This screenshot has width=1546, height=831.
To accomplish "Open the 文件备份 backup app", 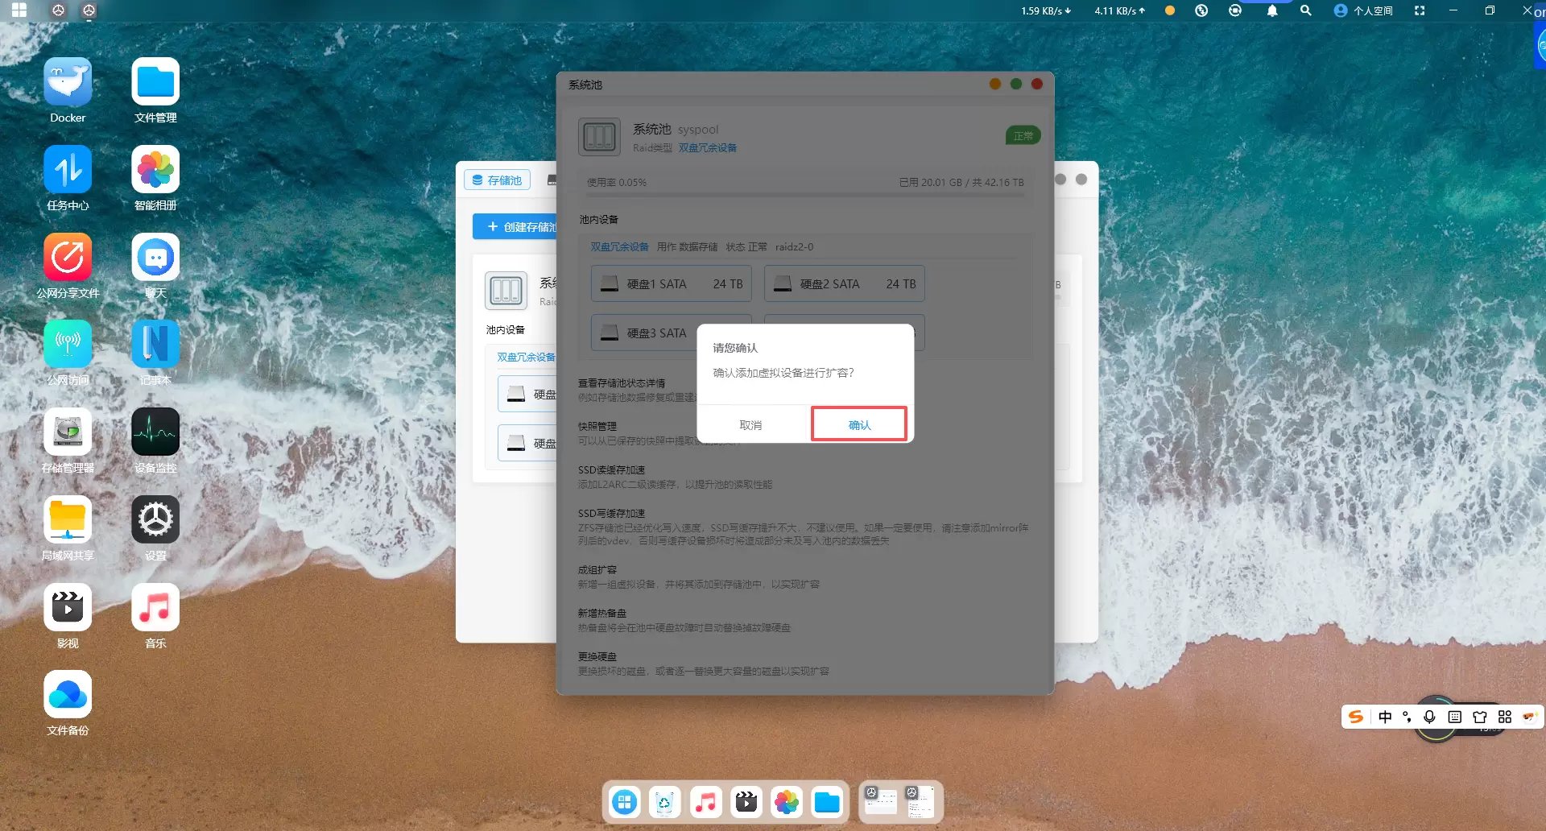I will [68, 695].
